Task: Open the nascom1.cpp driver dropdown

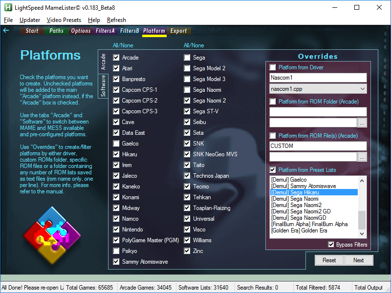Action: [x=362, y=89]
